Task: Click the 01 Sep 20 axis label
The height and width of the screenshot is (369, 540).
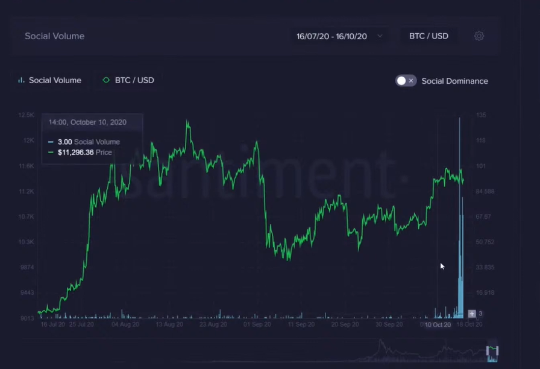Action: (x=256, y=324)
